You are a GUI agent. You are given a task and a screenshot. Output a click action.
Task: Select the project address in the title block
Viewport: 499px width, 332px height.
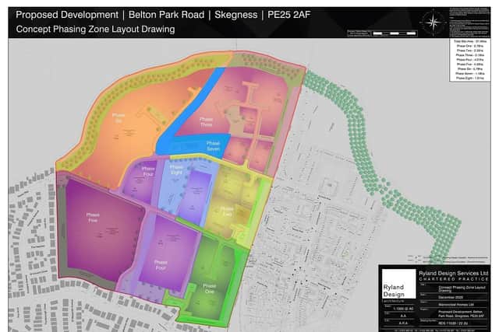[x=461, y=314]
